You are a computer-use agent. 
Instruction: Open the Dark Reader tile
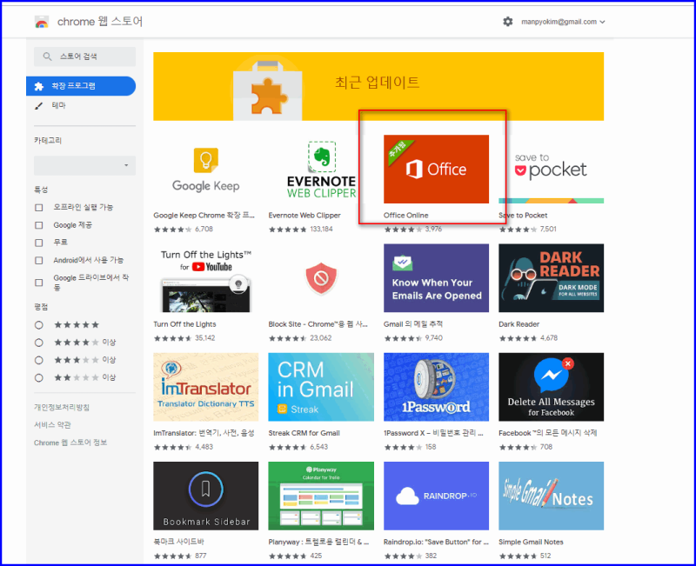point(552,278)
